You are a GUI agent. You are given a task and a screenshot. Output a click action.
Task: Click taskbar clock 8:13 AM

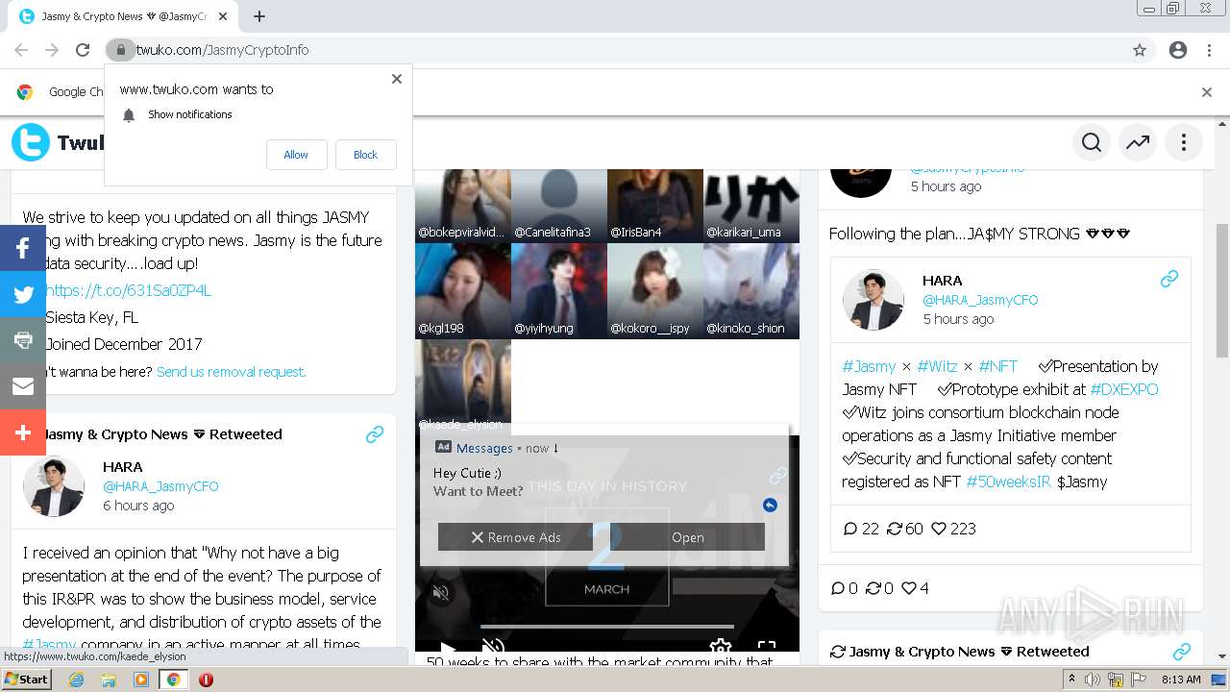pos(1180,680)
